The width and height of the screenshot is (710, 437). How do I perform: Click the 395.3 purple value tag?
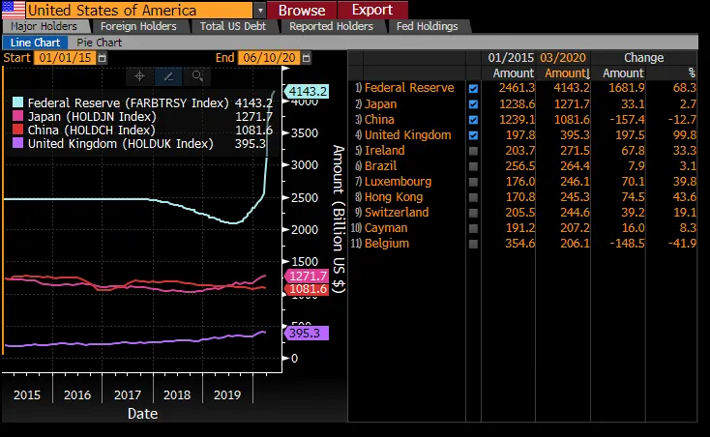[309, 334]
